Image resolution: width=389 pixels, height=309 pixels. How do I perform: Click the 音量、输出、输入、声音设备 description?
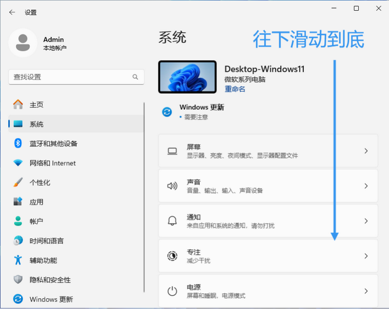coord(225,191)
